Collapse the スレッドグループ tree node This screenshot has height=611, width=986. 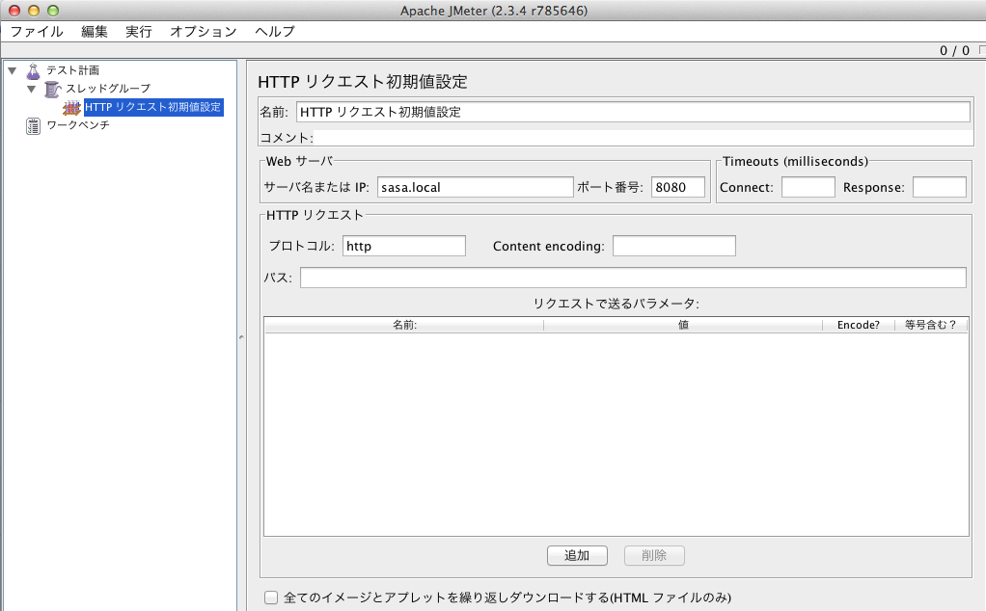pyautogui.click(x=31, y=89)
